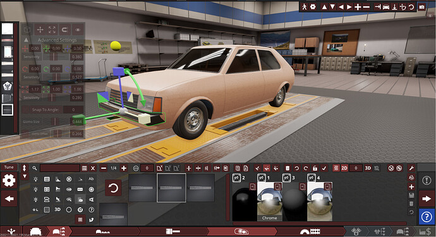Open the wheelbase chassis tab

[102, 231]
